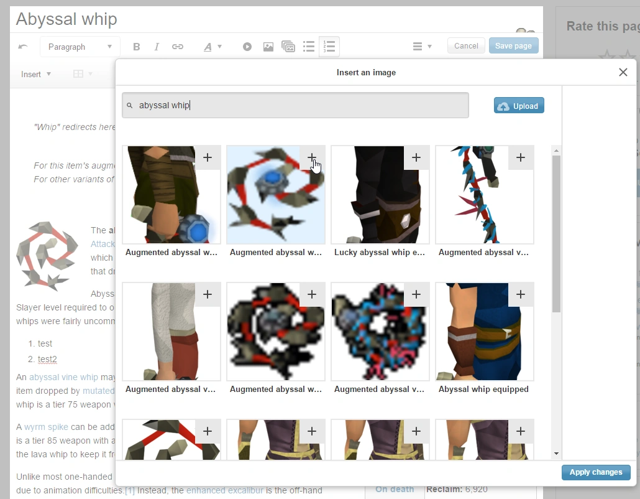This screenshot has height=499, width=640.
Task: Open the hamburger page options menu
Action: coord(422,47)
